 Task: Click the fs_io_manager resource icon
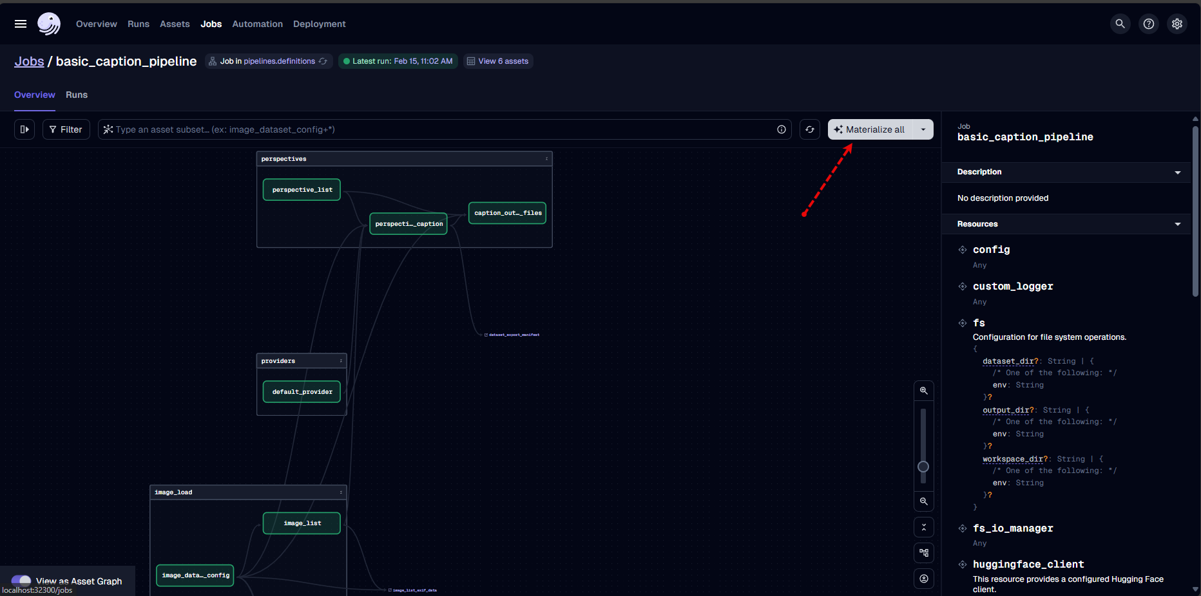963,528
